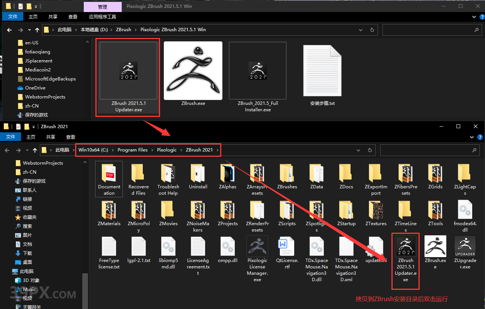The height and width of the screenshot is (309, 485).
Task: Click Program Files in the address breadcrumb
Action: coord(133,150)
